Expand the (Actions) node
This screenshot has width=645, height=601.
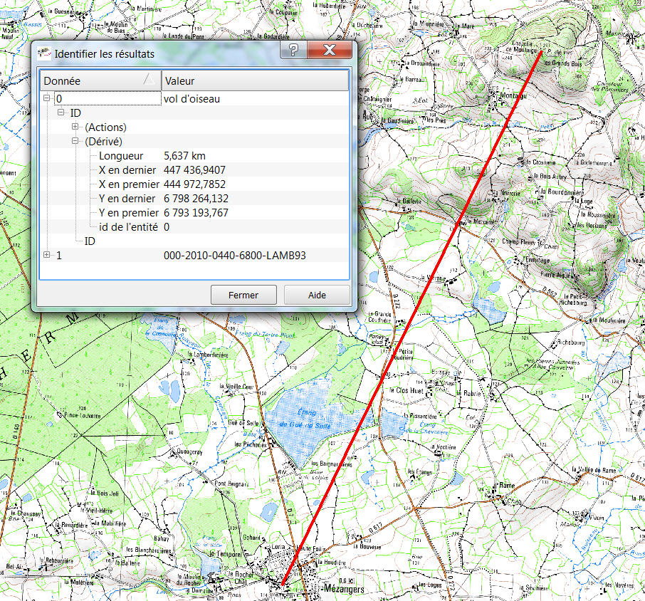tap(75, 127)
